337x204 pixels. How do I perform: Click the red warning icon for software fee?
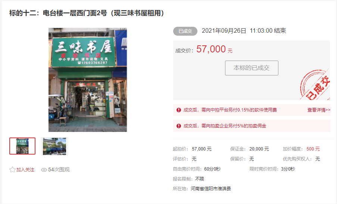(x=179, y=110)
